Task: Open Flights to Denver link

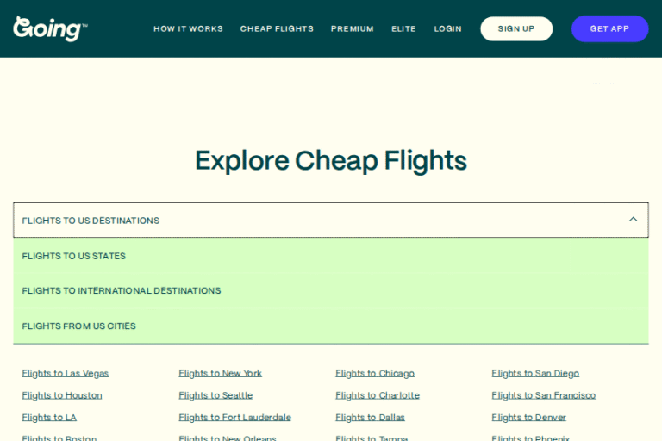Action: (528, 418)
